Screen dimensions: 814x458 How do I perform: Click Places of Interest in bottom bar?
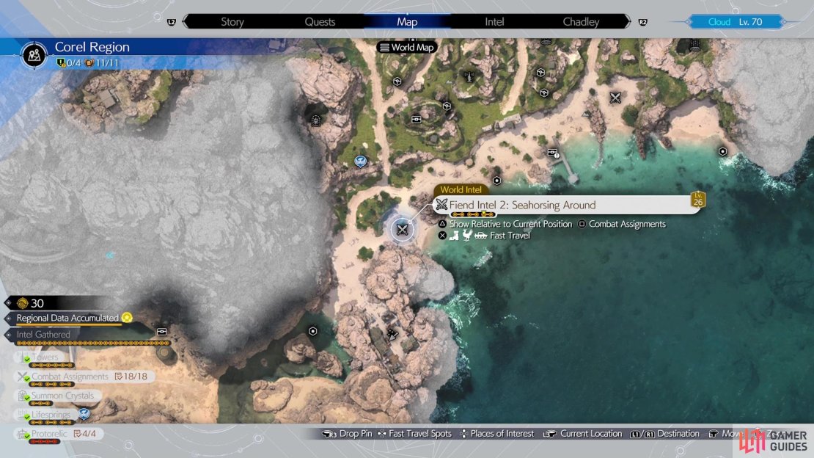502,434
